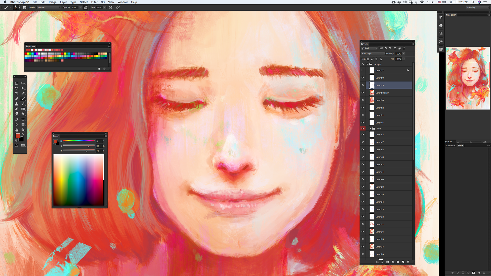This screenshot has width=491, height=276.
Task: Select the Crop tool
Action: pyautogui.click(x=17, y=94)
